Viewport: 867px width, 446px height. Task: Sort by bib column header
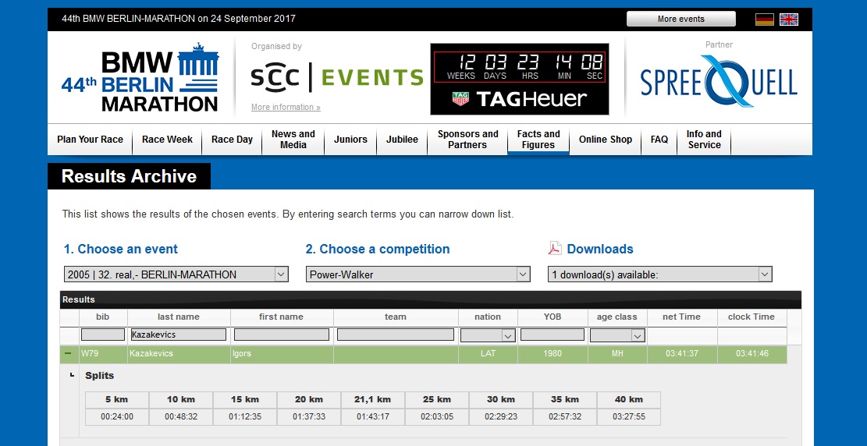tap(103, 317)
